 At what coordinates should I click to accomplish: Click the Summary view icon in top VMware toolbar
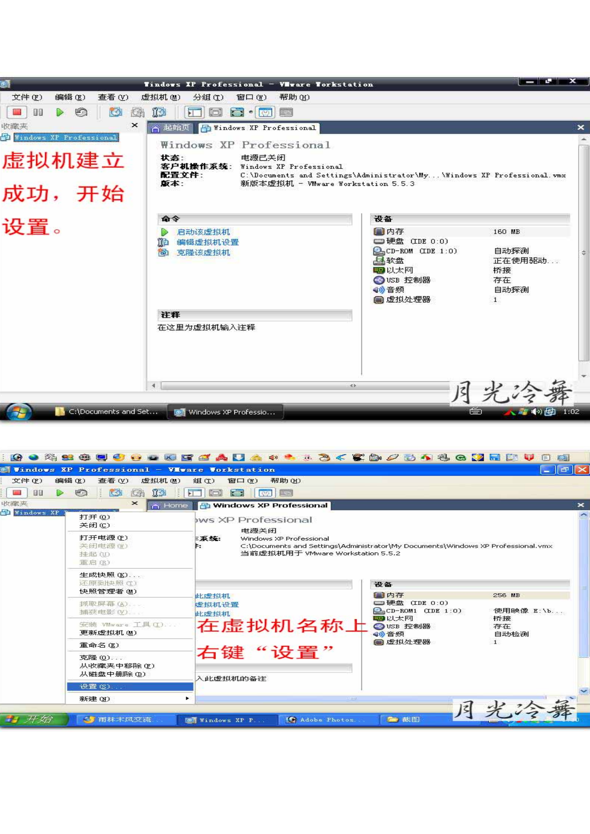click(x=265, y=112)
